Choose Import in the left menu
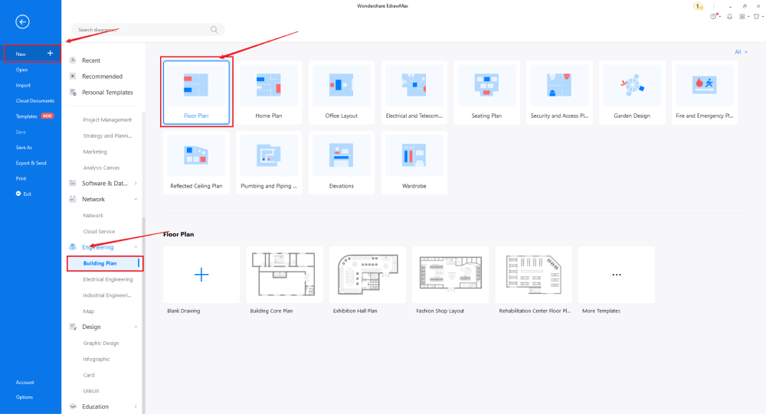Screen dimensions: 766x414 pyautogui.click(x=23, y=86)
